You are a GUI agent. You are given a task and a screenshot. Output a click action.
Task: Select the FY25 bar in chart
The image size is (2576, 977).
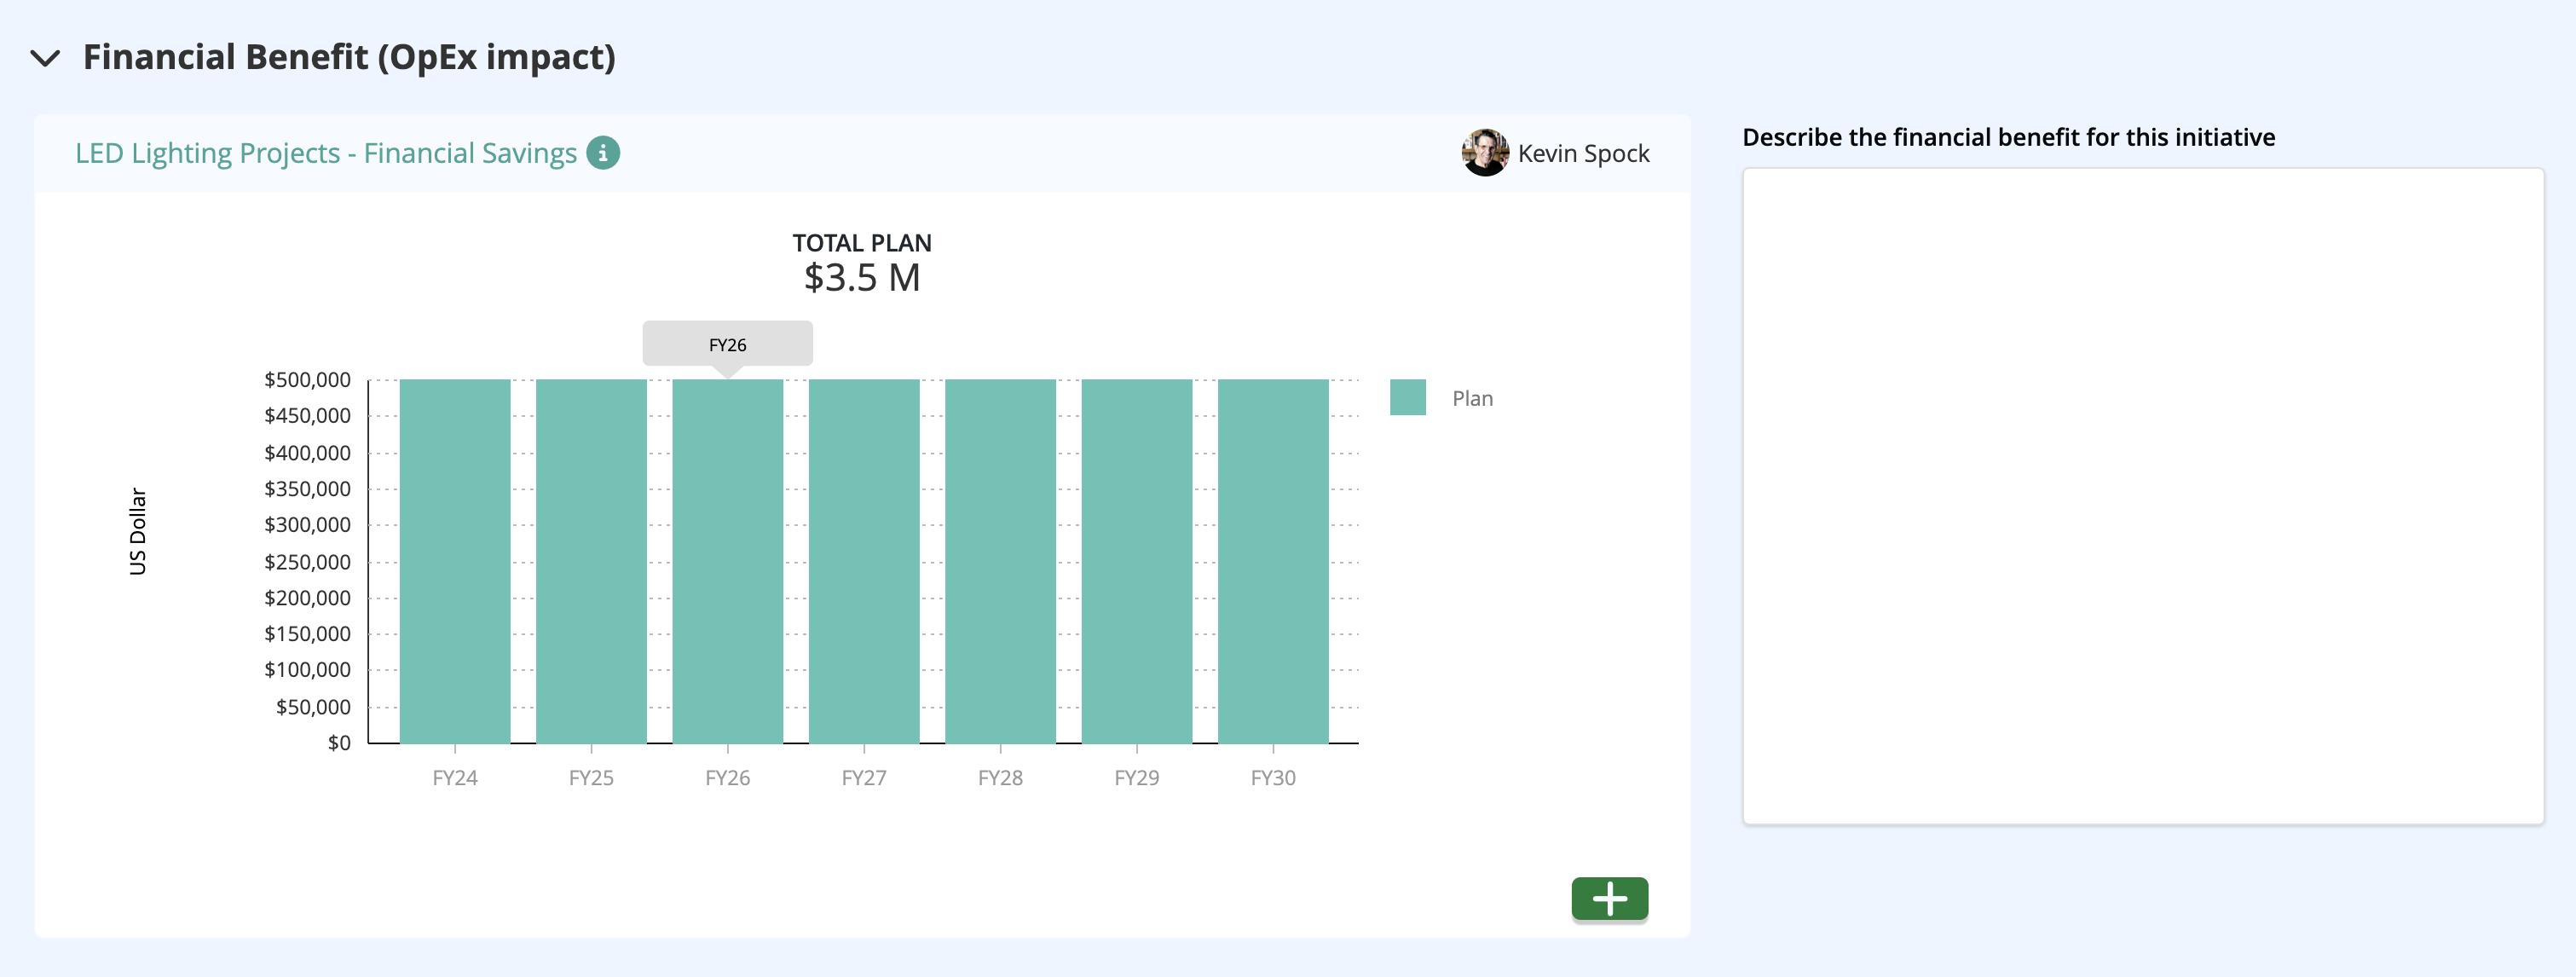point(591,561)
